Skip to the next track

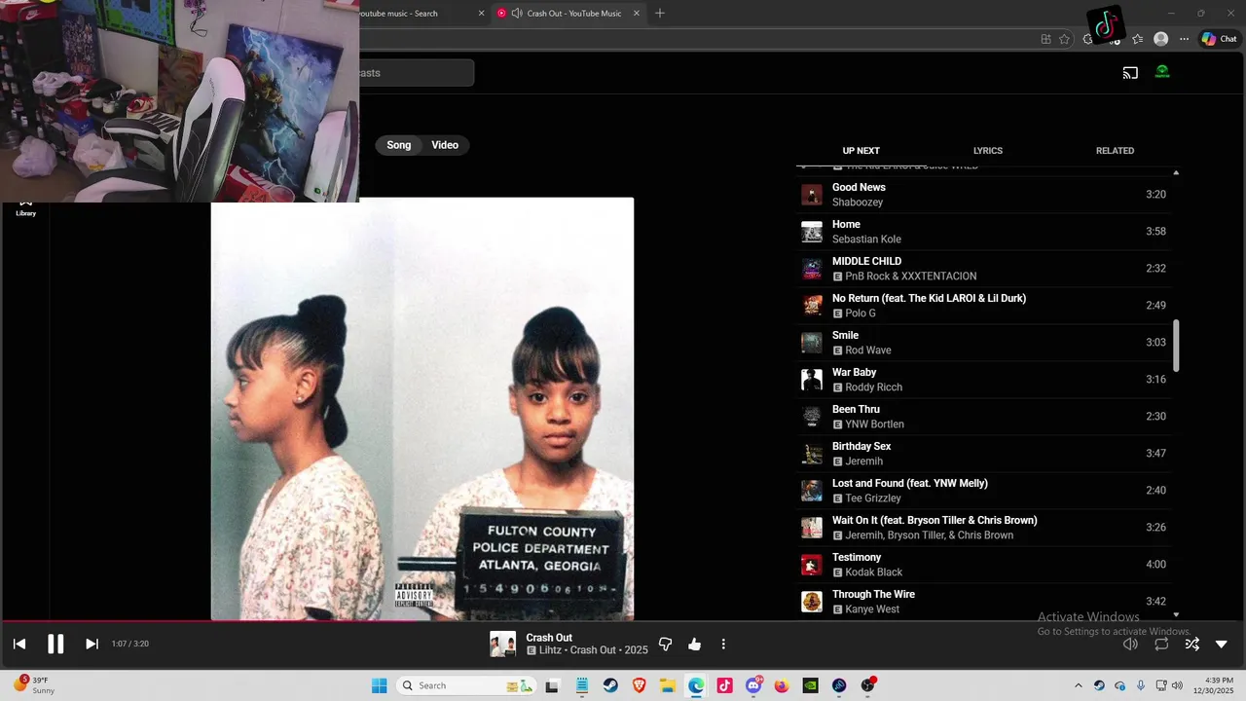[x=92, y=644]
